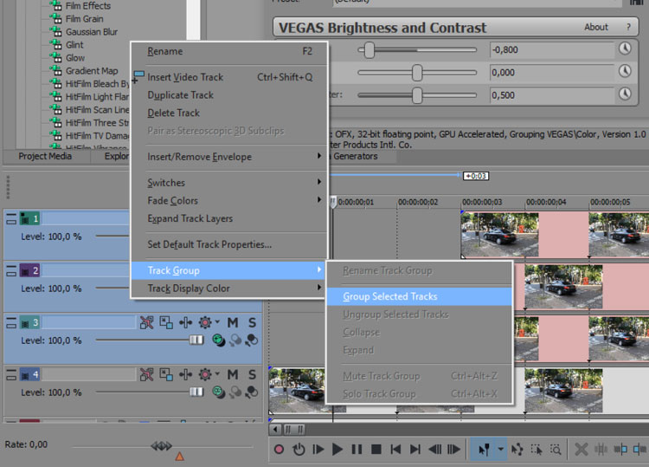Click shuttle Rate slider control

coord(162,446)
